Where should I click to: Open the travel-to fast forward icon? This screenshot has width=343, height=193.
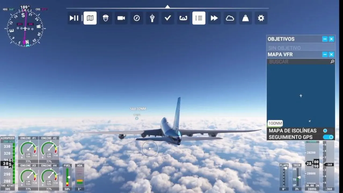(x=214, y=18)
